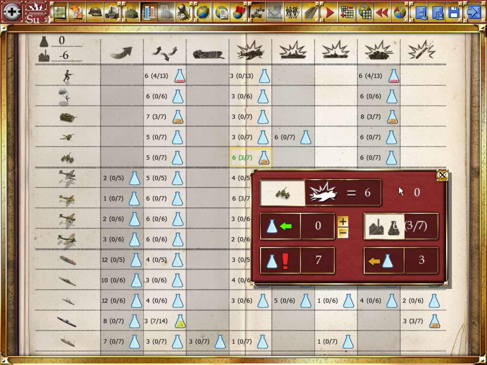Click paratrooper row flask next to 3 (0/6)
The image size is (487, 365).
pyautogui.click(x=263, y=96)
